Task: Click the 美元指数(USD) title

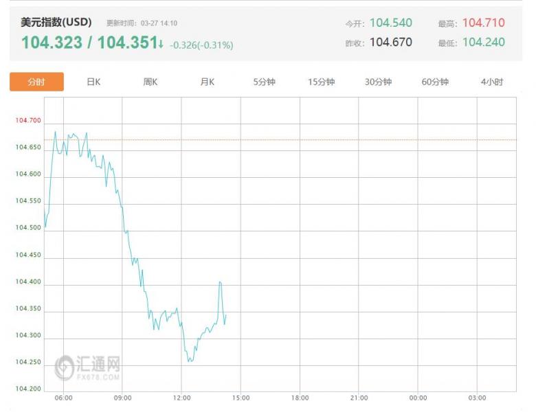Action: pyautogui.click(x=56, y=23)
